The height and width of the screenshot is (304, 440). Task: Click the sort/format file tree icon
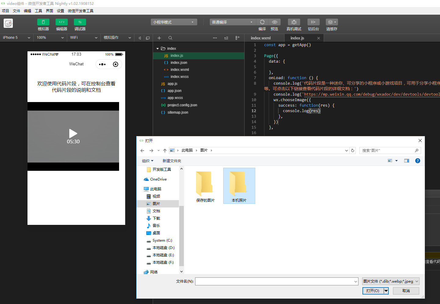(226, 38)
